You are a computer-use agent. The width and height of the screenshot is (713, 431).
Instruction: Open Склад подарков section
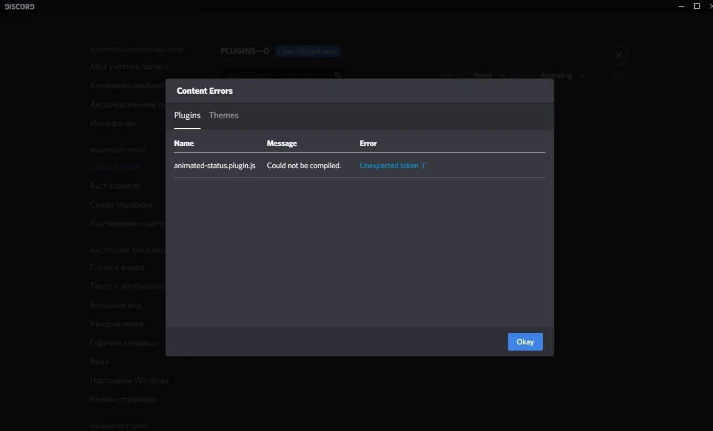tap(121, 205)
